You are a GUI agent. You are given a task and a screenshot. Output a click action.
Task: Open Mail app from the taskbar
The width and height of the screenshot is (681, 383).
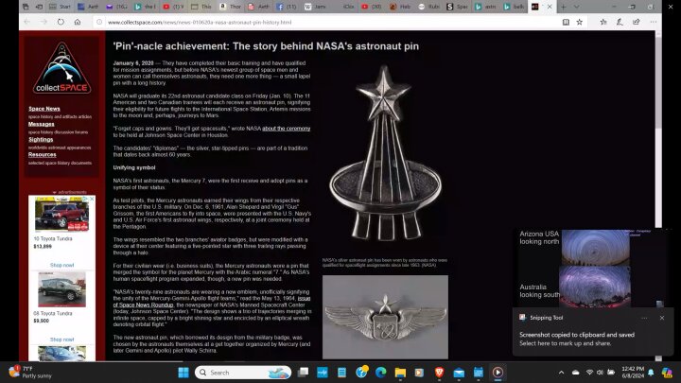tap(459, 373)
